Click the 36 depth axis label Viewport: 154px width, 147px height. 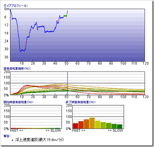coord(6,57)
